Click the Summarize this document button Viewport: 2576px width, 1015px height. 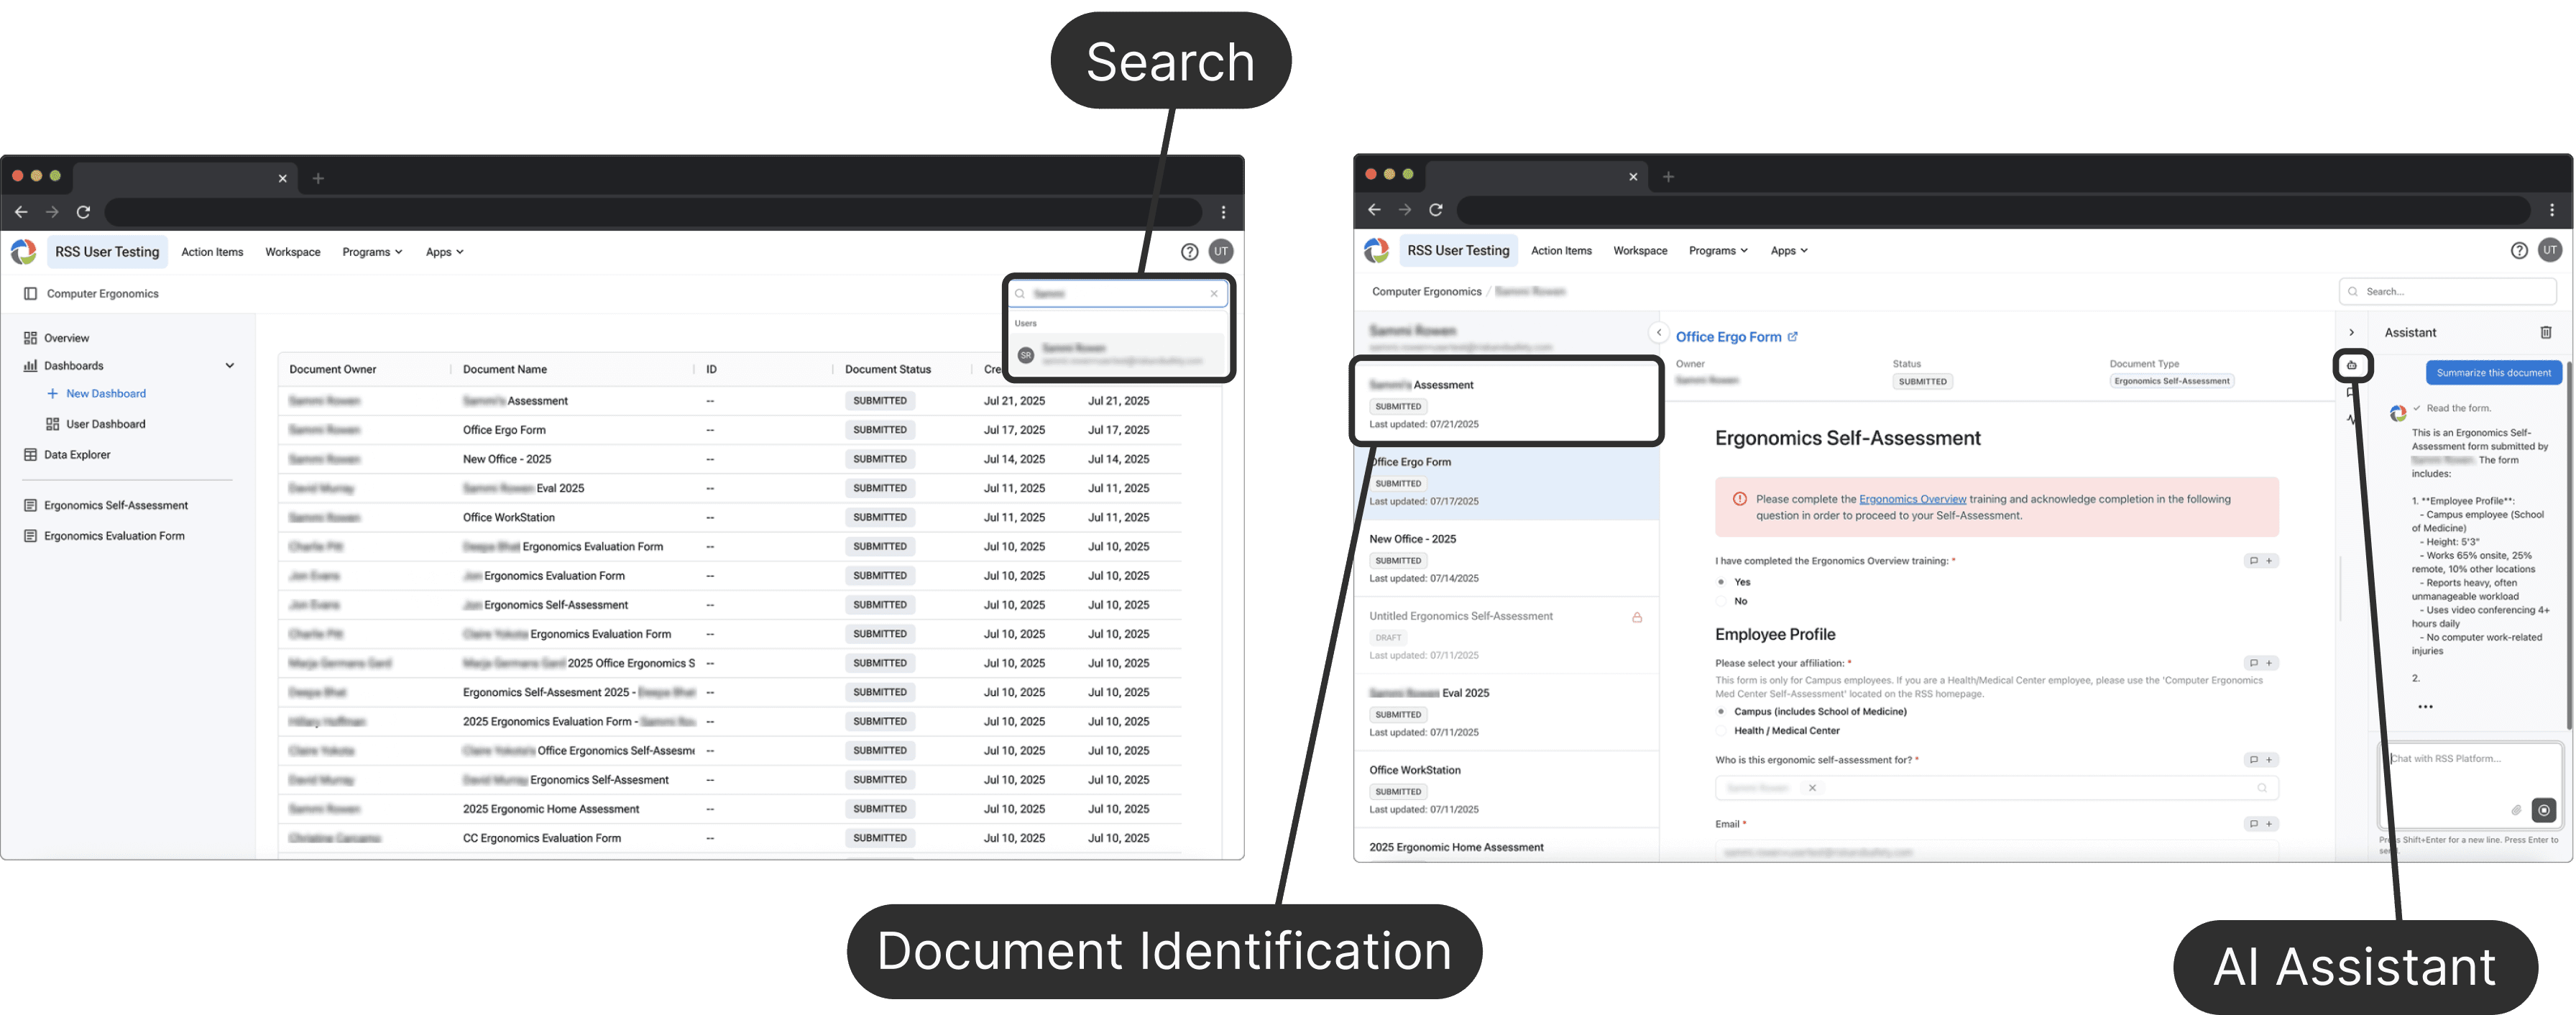click(x=2493, y=373)
